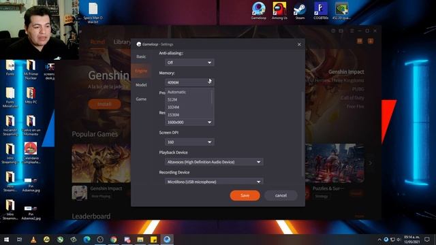Screen dimensions: 436x245
Task: Click the settings dialog vertical scrollbar
Action: coord(302,133)
